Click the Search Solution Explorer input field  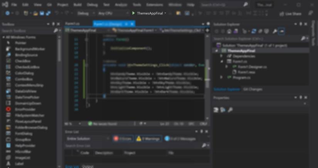pos(257,38)
